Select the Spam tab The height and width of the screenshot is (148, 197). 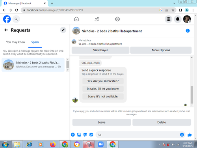[35, 42]
